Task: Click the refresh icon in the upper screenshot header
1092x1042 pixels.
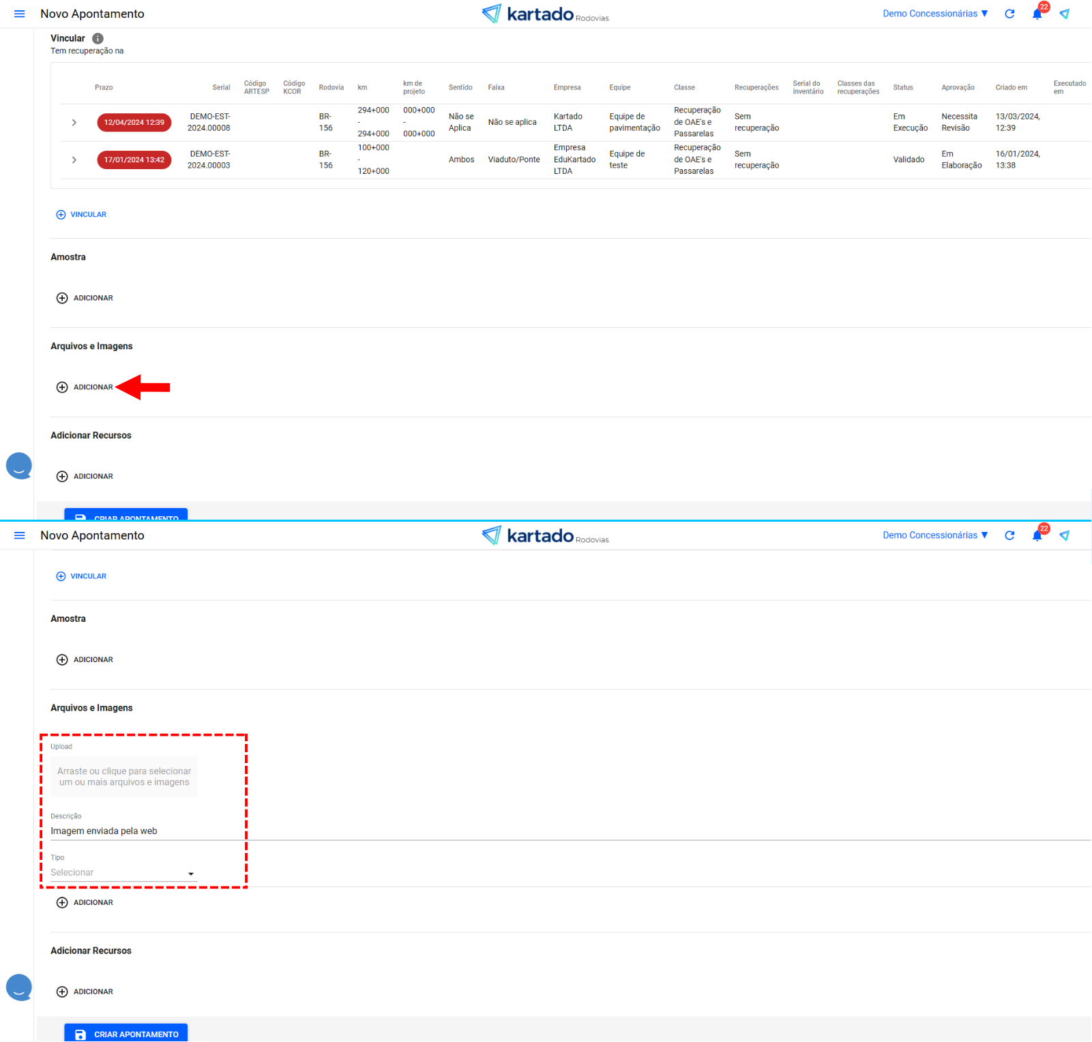Action: (1009, 14)
